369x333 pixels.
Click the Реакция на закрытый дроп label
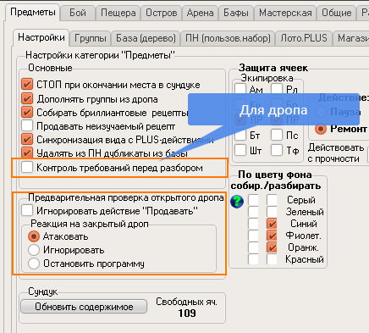(90, 224)
